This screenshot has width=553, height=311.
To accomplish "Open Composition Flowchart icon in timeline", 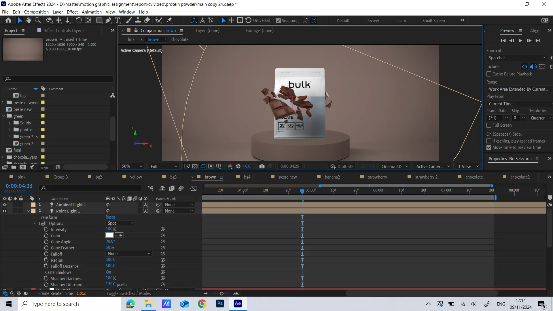I will pyautogui.click(x=150, y=188).
